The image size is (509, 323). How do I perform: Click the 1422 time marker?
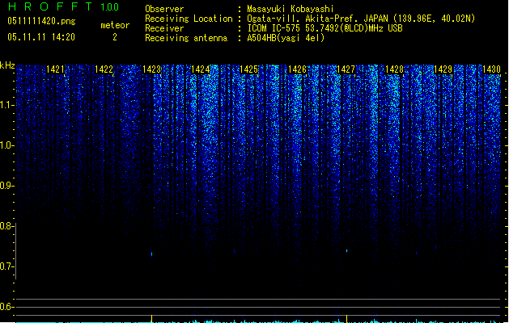coord(104,69)
